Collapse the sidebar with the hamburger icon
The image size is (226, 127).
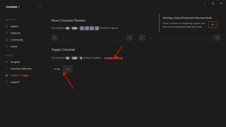40,6
